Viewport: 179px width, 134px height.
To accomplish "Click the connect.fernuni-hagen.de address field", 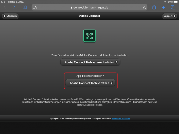I will pos(89,8).
